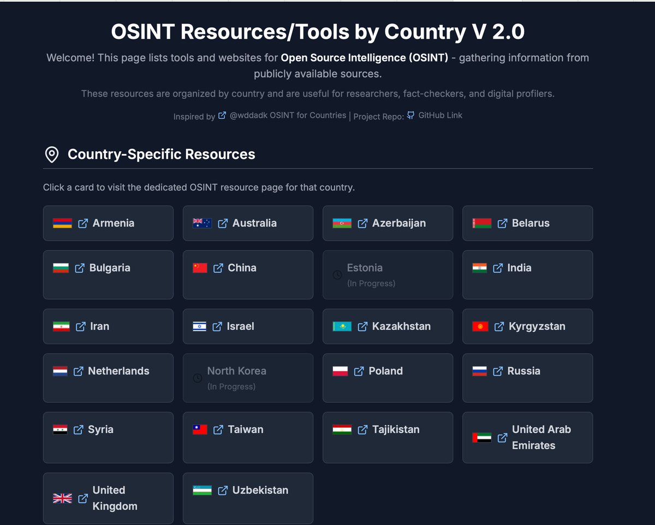Click the United Kingdom flag icon
655x525 pixels.
click(62, 498)
